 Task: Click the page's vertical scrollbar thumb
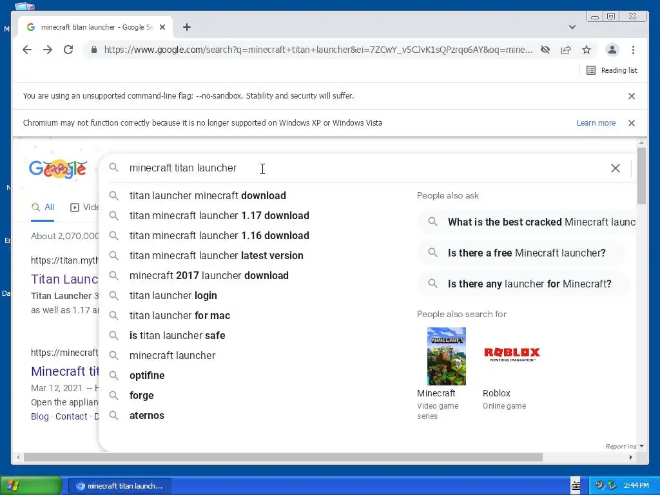[641, 176]
